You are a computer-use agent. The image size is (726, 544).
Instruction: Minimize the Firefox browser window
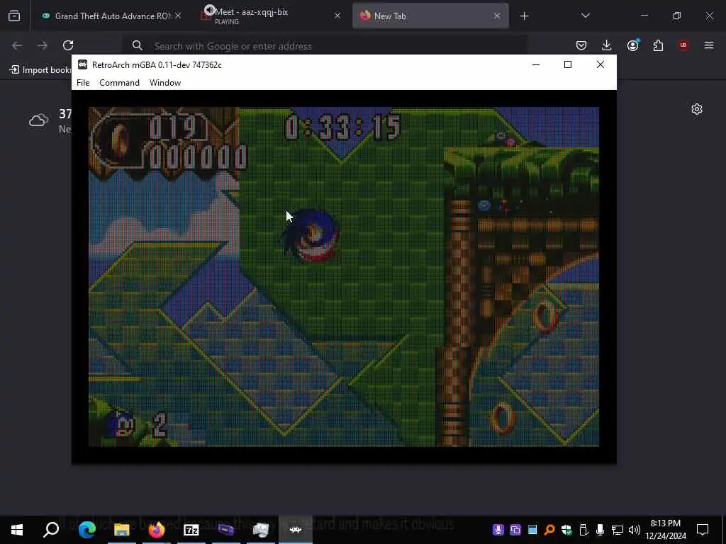pyautogui.click(x=644, y=16)
